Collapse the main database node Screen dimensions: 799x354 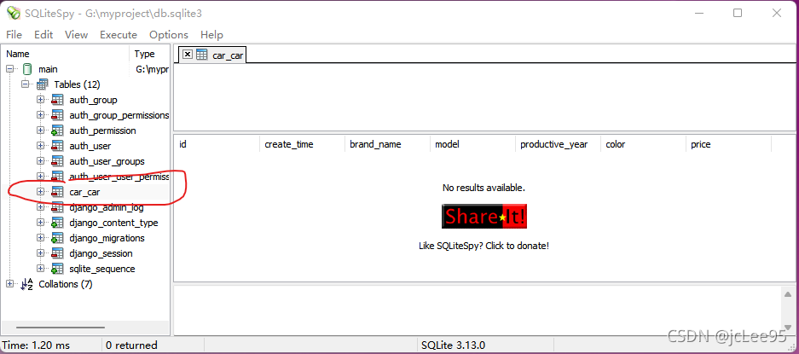click(9, 69)
